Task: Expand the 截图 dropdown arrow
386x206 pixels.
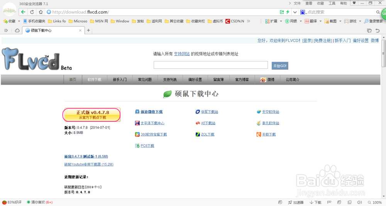Action: (x=340, y=21)
